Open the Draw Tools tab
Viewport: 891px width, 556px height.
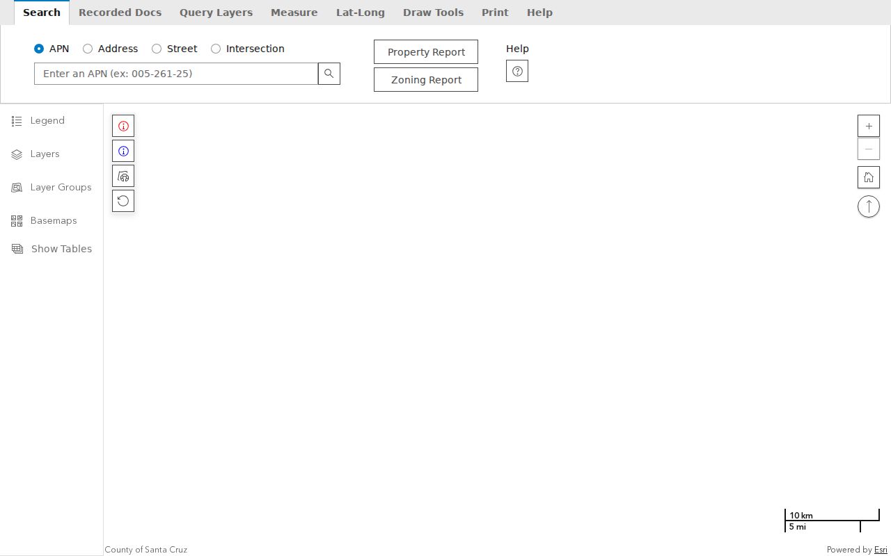pos(433,13)
